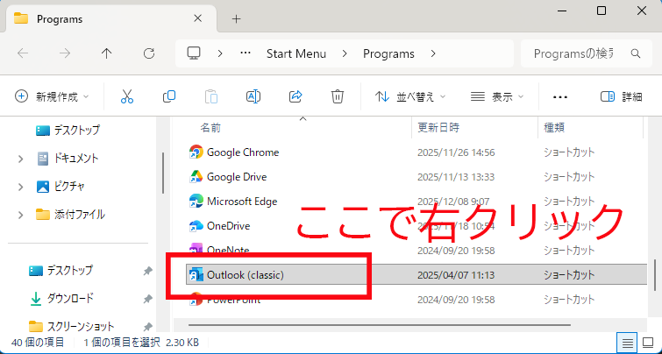Open the 並べ替え sort dropdown
662x354 pixels.
tap(410, 96)
